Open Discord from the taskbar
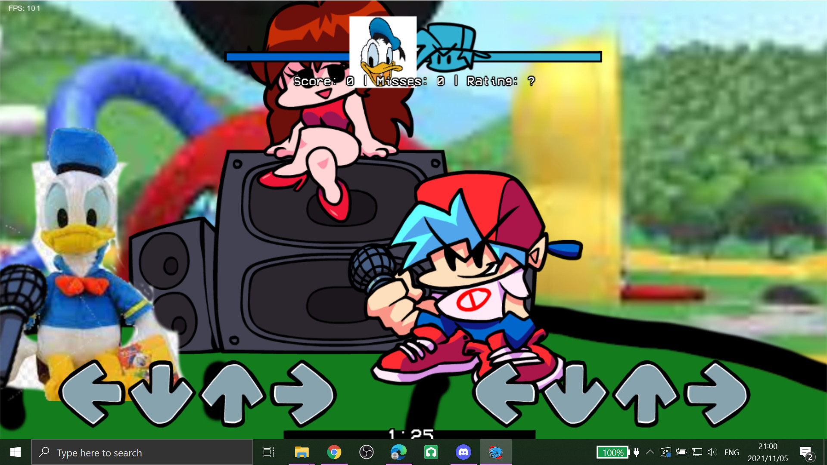This screenshot has height=465, width=827. 463,452
